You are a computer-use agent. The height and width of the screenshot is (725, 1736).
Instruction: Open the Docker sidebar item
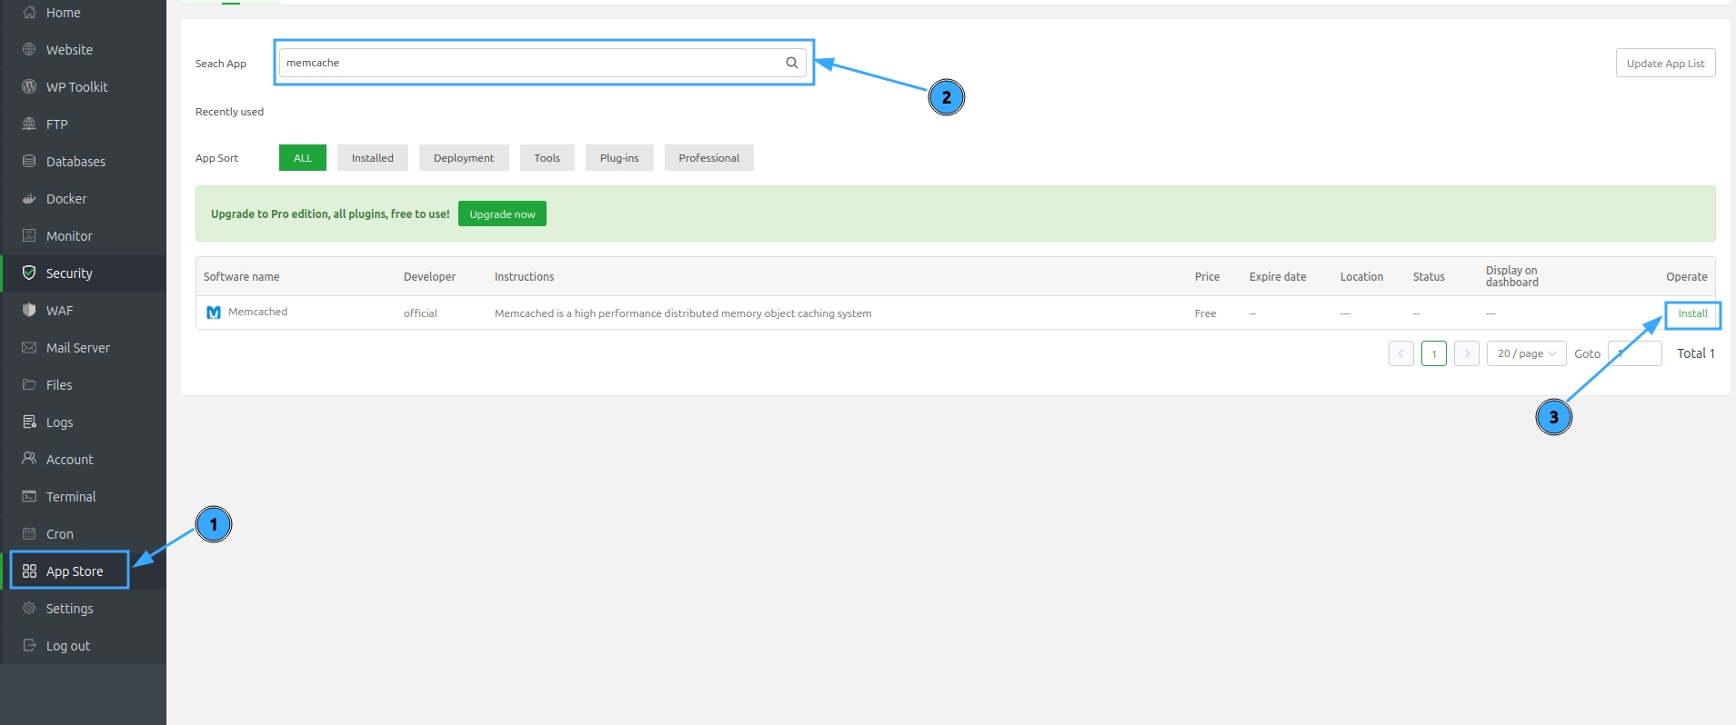(x=84, y=199)
